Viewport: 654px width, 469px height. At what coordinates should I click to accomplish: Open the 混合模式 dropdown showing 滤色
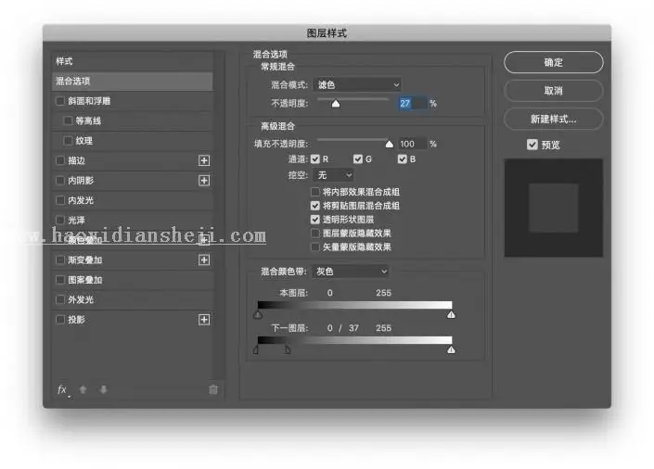tap(358, 85)
